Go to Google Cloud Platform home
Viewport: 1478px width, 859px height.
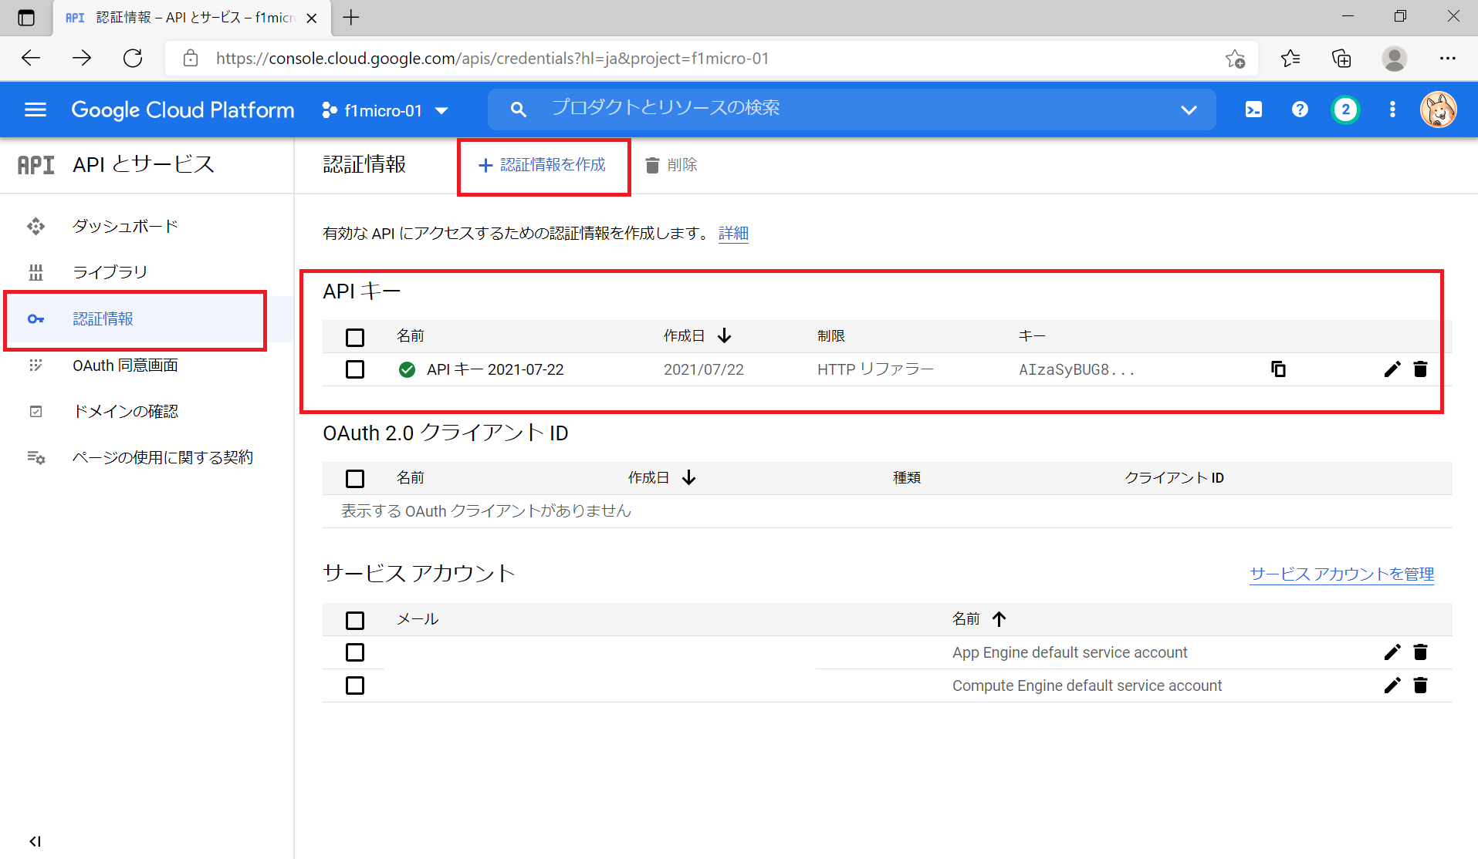coord(183,109)
